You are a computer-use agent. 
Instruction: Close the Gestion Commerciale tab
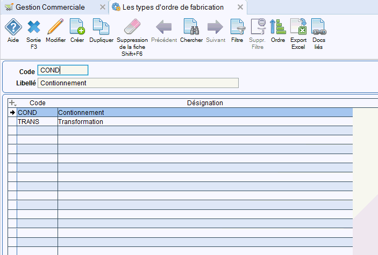click(103, 7)
